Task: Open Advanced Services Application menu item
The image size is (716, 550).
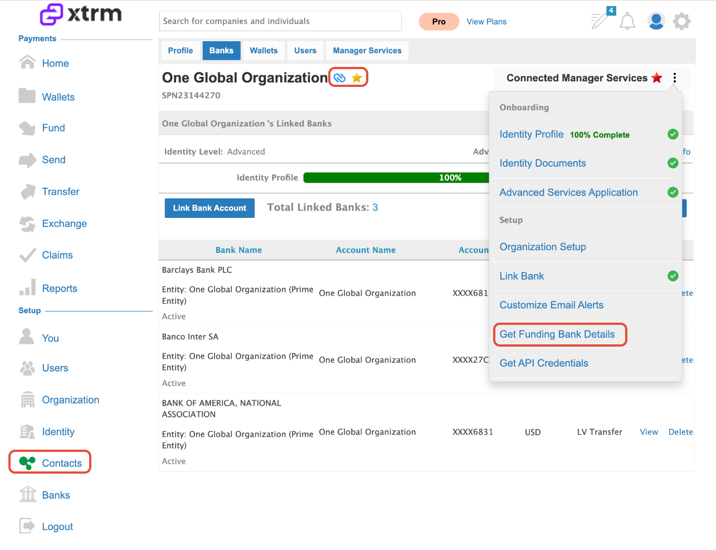Action: pos(568,192)
